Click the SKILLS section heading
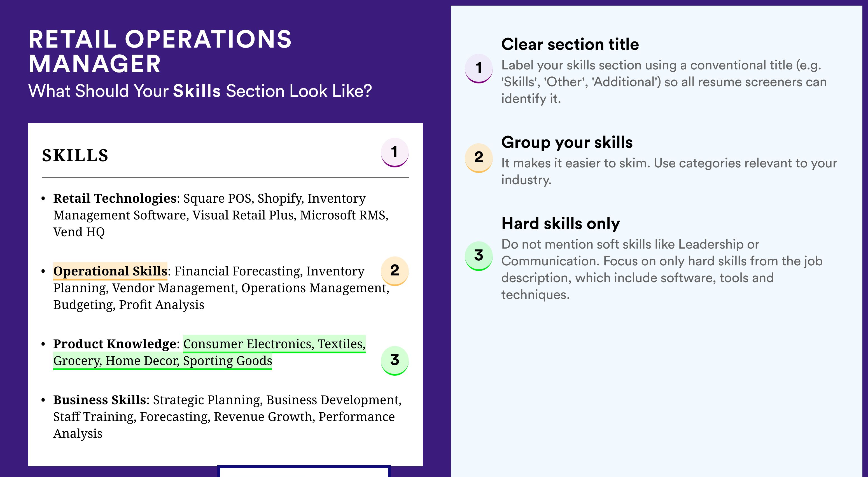 coord(75,155)
